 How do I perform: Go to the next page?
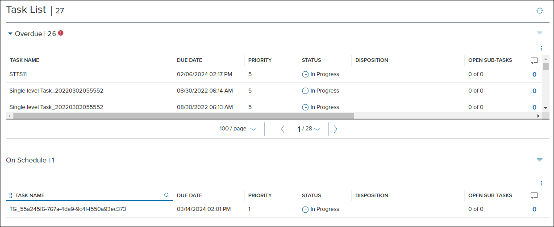[x=336, y=129]
